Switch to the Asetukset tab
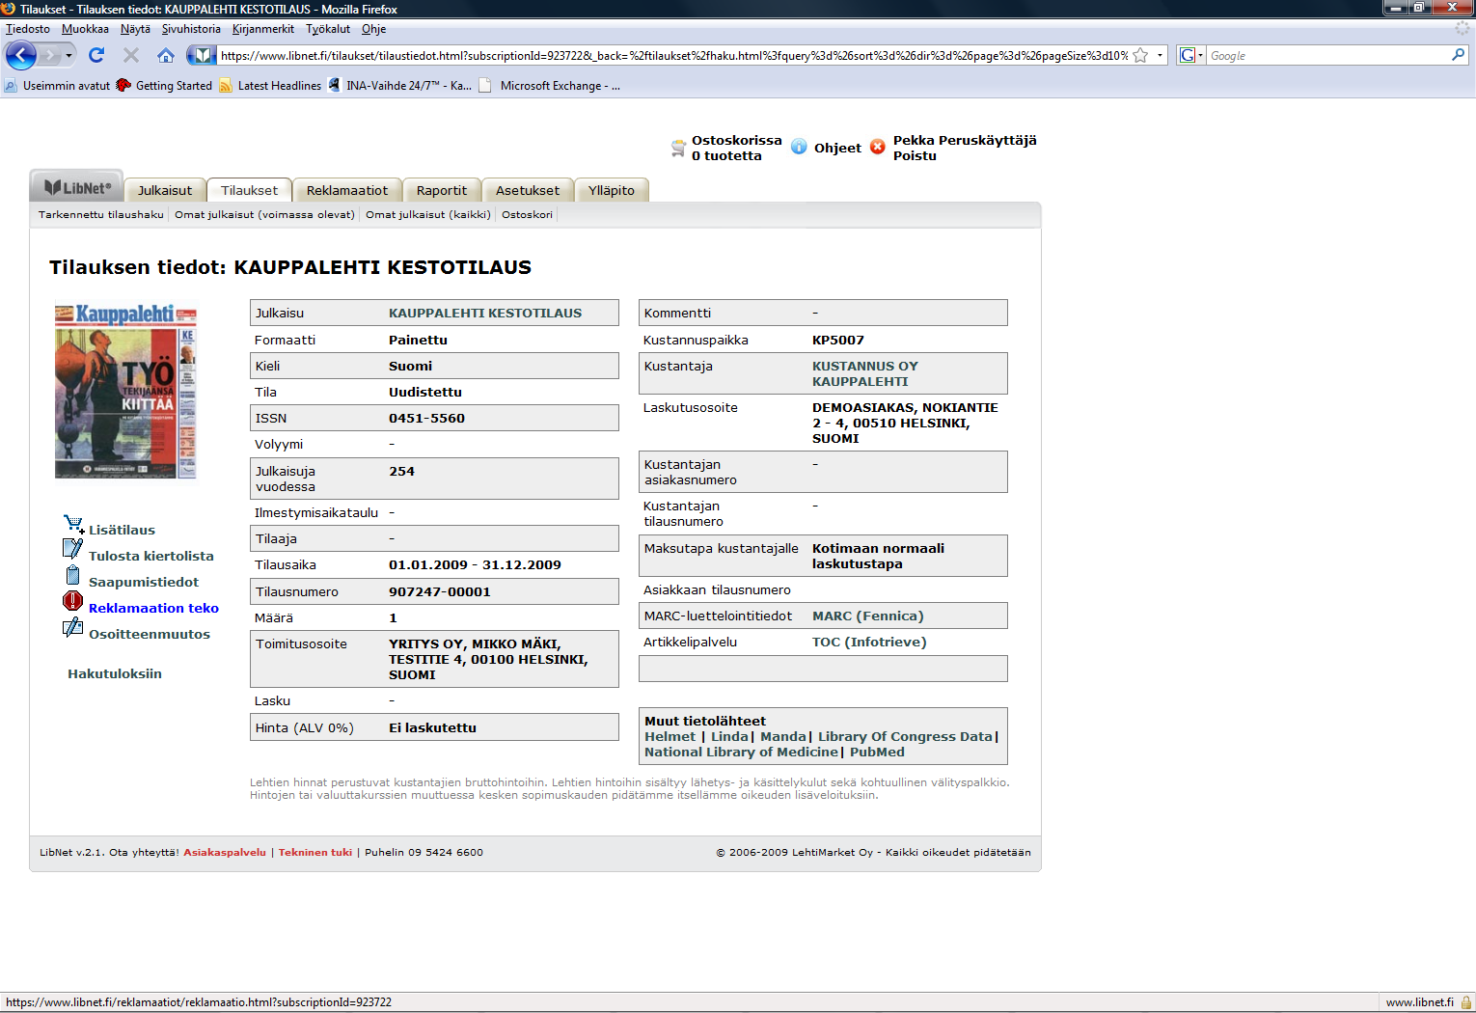The image size is (1476, 1013). (x=528, y=190)
